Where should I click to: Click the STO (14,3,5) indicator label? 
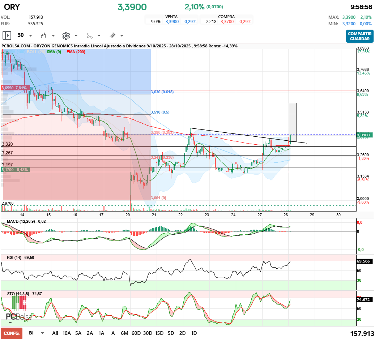click(x=18, y=294)
